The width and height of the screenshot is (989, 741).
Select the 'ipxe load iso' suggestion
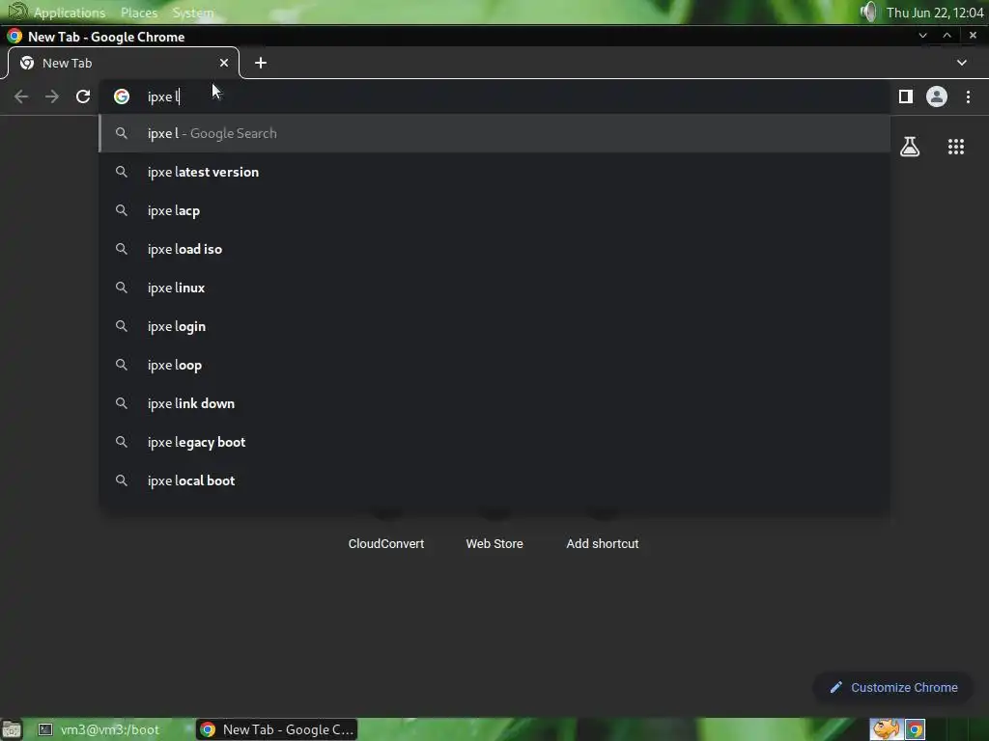(494, 249)
